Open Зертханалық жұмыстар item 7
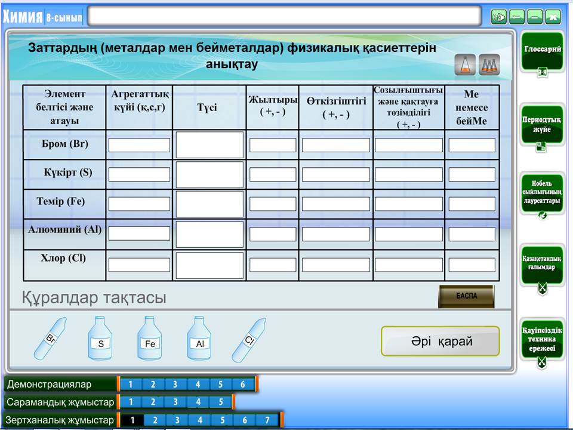The height and width of the screenshot is (430, 573). point(267,420)
